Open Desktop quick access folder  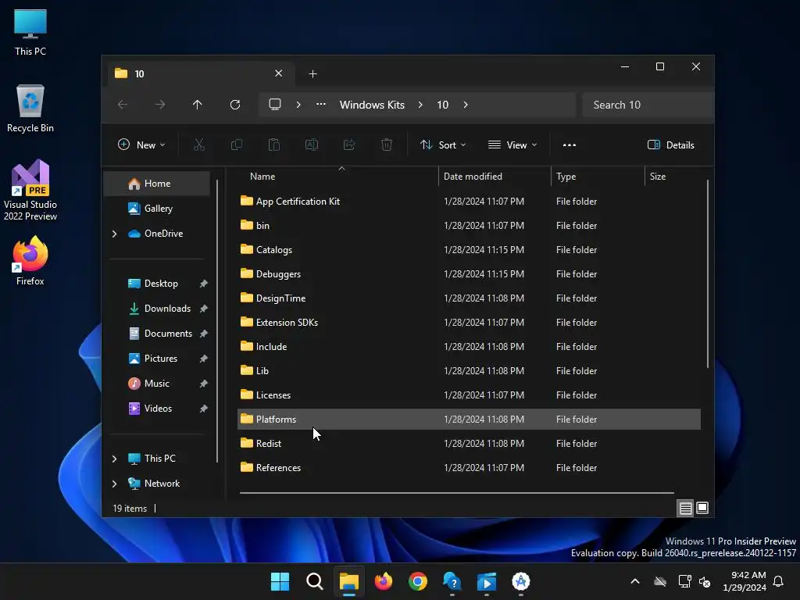[156, 284]
